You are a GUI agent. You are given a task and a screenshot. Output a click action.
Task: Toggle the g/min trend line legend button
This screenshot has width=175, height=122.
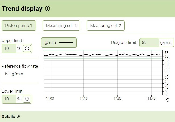[59, 43]
